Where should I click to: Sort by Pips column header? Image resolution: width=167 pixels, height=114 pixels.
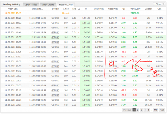pos(124,9)
